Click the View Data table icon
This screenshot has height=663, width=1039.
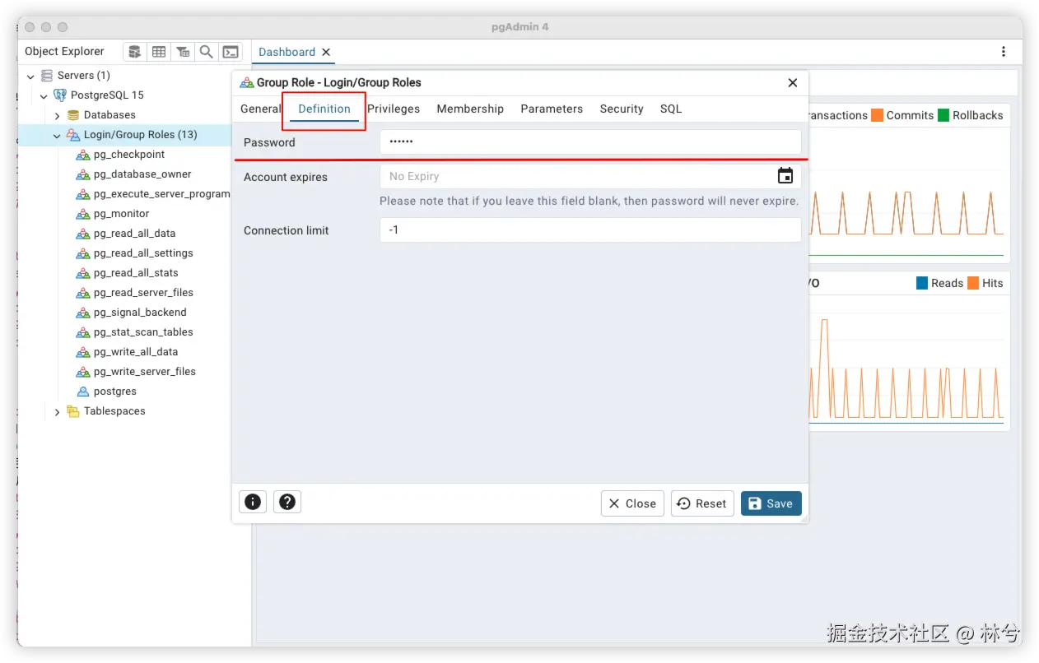tap(159, 52)
